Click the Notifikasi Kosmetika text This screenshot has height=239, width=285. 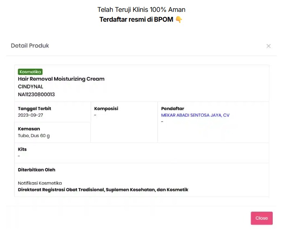40,183
